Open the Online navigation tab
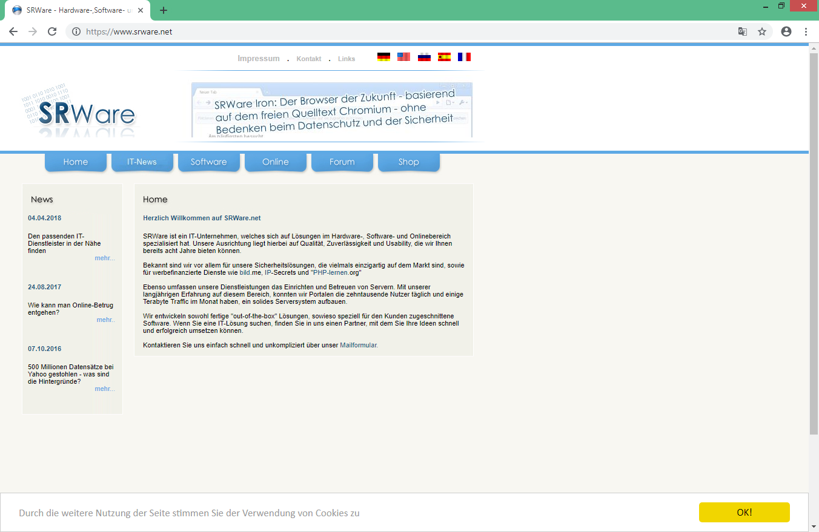 point(276,162)
